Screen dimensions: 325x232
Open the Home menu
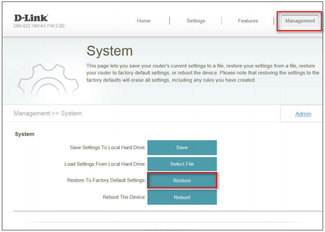[144, 21]
